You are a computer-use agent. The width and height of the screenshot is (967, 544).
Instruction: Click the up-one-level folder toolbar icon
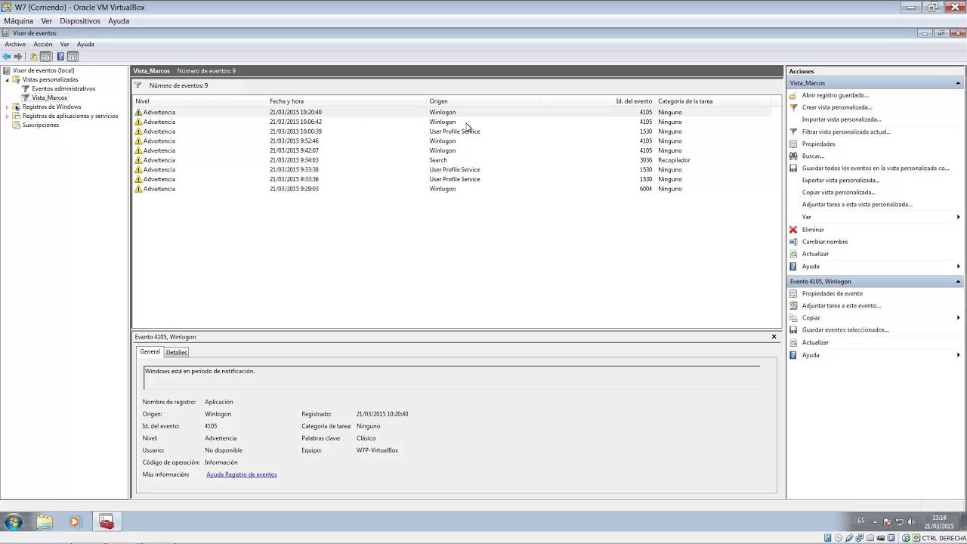33,57
